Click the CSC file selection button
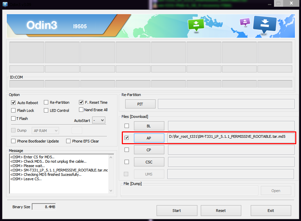This screenshot has width=301, height=221. click(x=149, y=162)
